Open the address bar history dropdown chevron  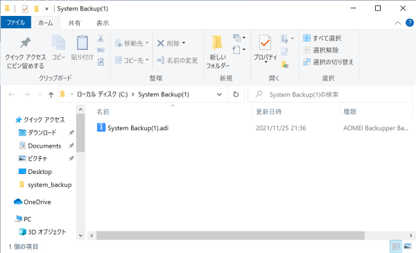pyautogui.click(x=219, y=94)
